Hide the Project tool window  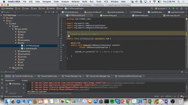point(57,12)
